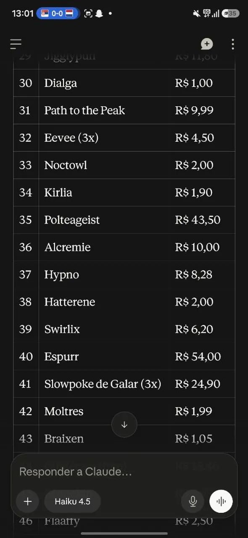The image size is (248, 538).
Task: Tap the Moltres row name
Action: click(x=64, y=411)
